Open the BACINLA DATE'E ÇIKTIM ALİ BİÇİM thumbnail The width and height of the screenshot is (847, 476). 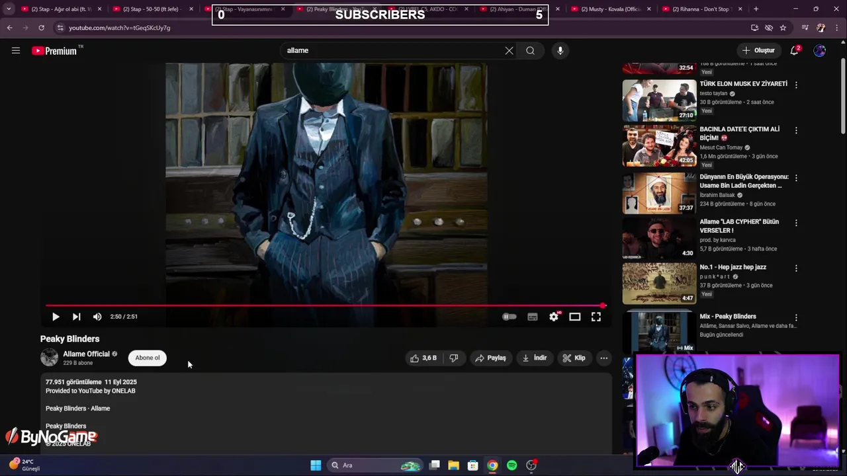click(x=659, y=145)
